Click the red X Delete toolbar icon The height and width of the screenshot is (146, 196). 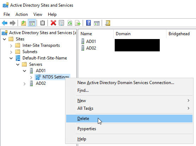point(53,23)
